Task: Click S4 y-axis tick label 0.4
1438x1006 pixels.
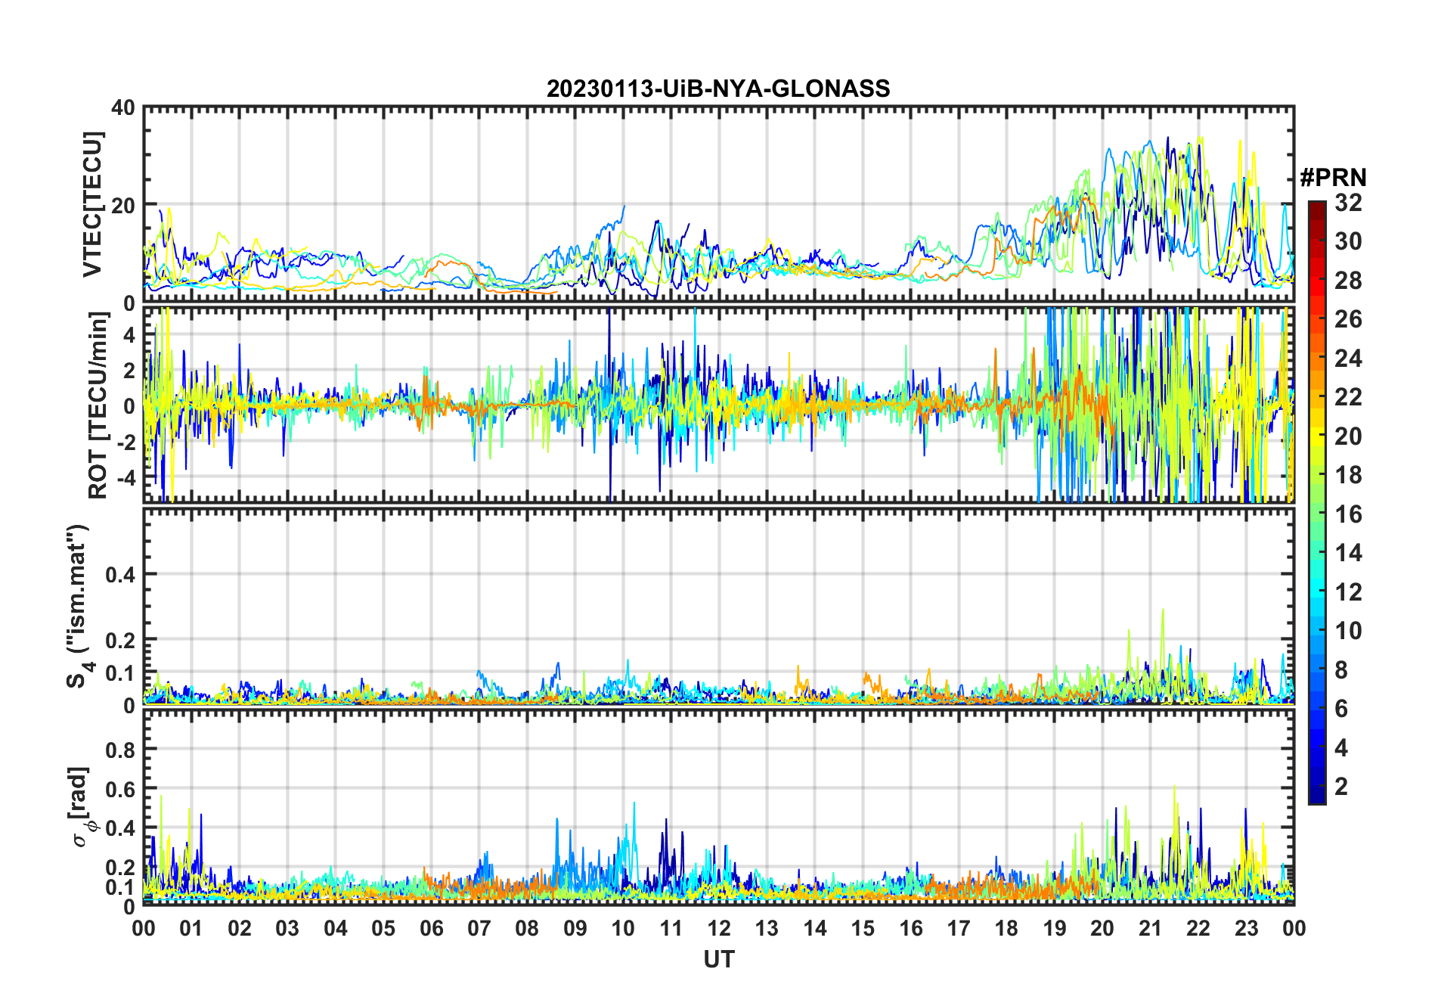Action: click(120, 574)
